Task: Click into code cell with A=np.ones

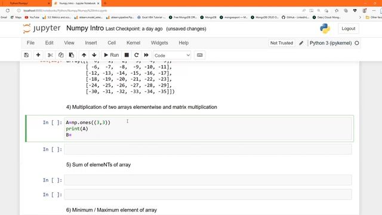Action: [208, 129]
